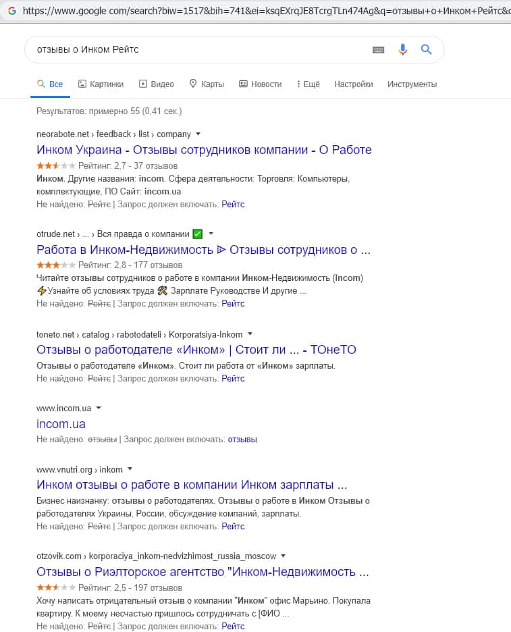Open the Картинки images tab
Viewport: 511px width, 632px height.
[x=101, y=84]
